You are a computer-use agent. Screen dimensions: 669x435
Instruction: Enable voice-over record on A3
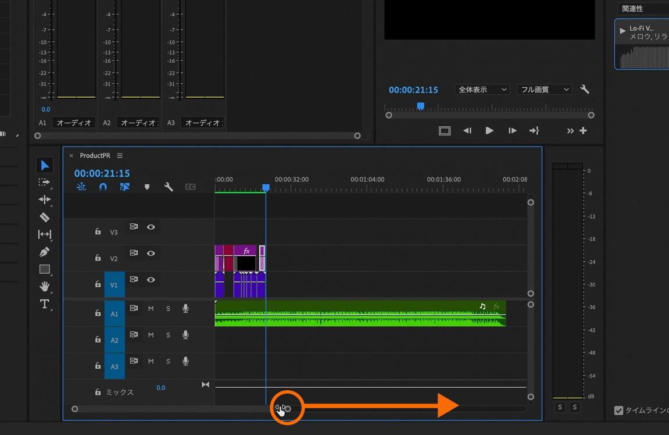pos(185,361)
